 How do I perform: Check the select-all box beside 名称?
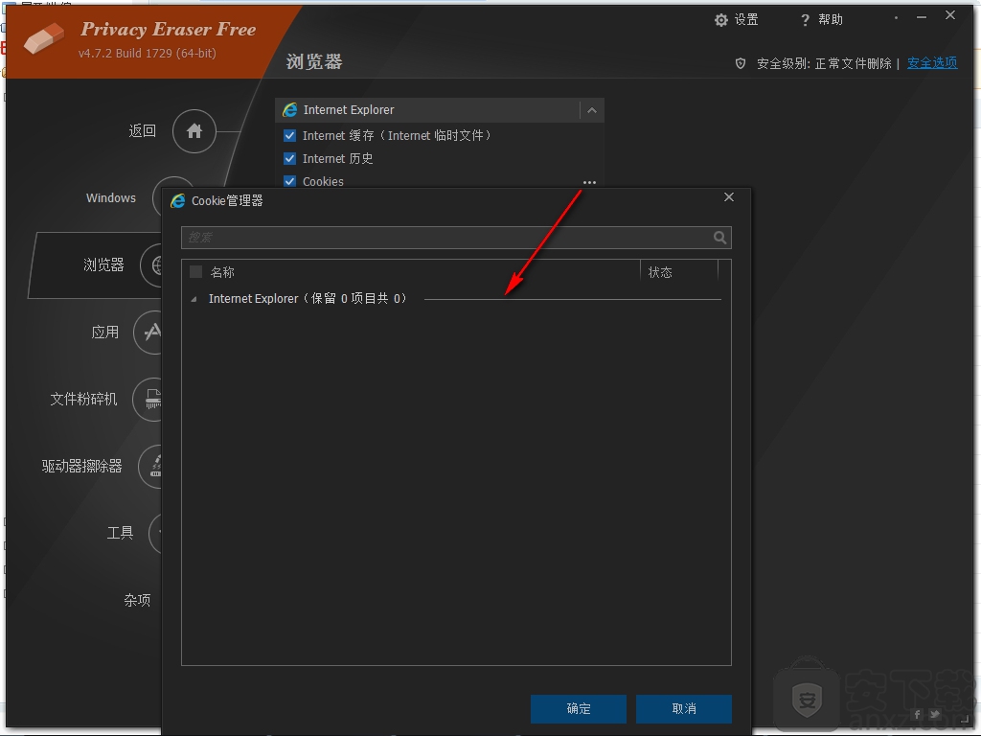[195, 271]
